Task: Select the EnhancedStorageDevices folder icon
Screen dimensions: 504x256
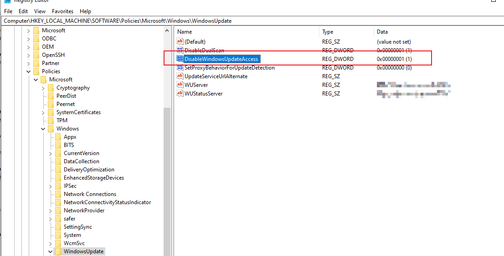Action: pyautogui.click(x=58, y=178)
